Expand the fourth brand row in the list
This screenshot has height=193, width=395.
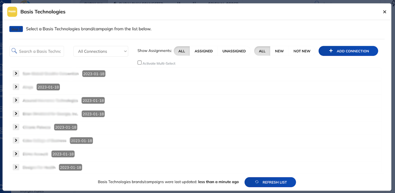[x=16, y=113]
